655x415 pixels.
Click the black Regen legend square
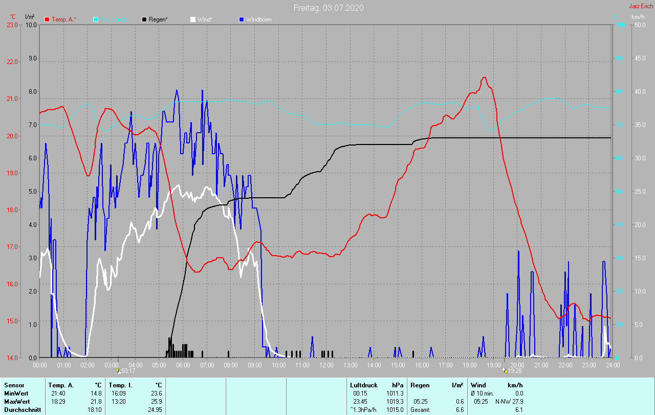pyautogui.click(x=145, y=19)
